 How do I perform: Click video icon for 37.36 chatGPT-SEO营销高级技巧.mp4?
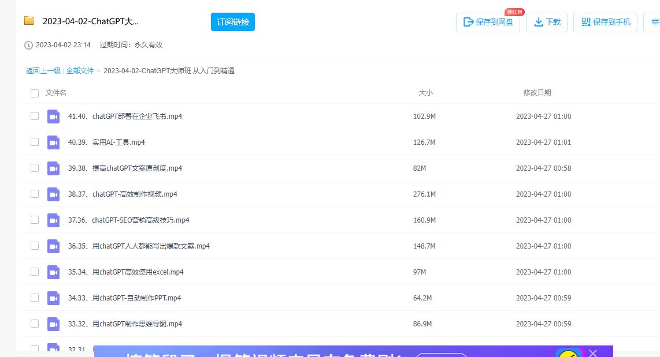coord(53,220)
